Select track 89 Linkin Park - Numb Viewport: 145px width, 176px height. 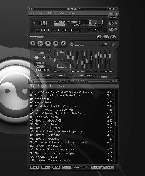coord(71,117)
